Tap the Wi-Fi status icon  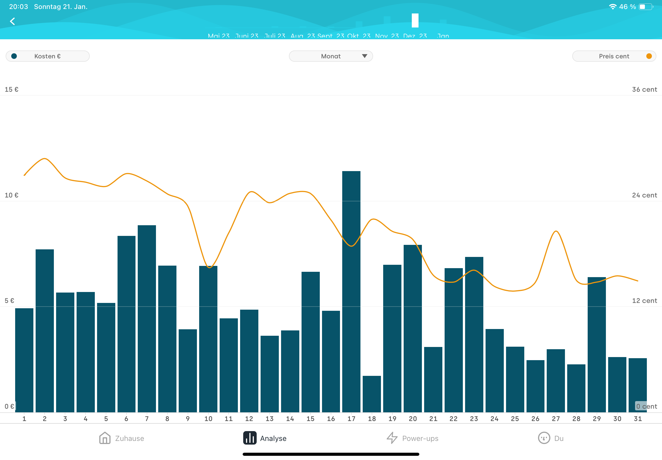point(613,7)
